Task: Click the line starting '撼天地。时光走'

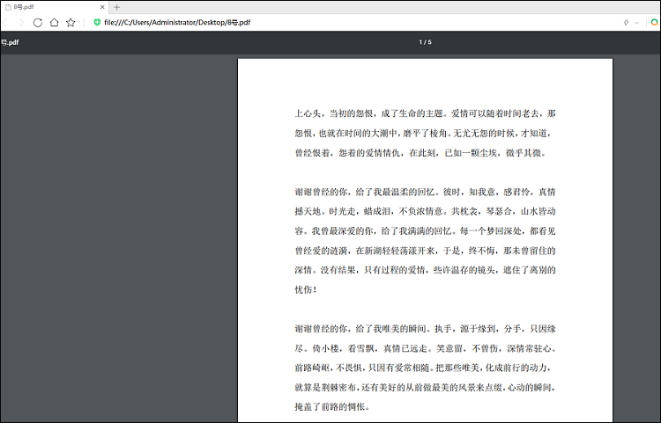Action: point(425,211)
